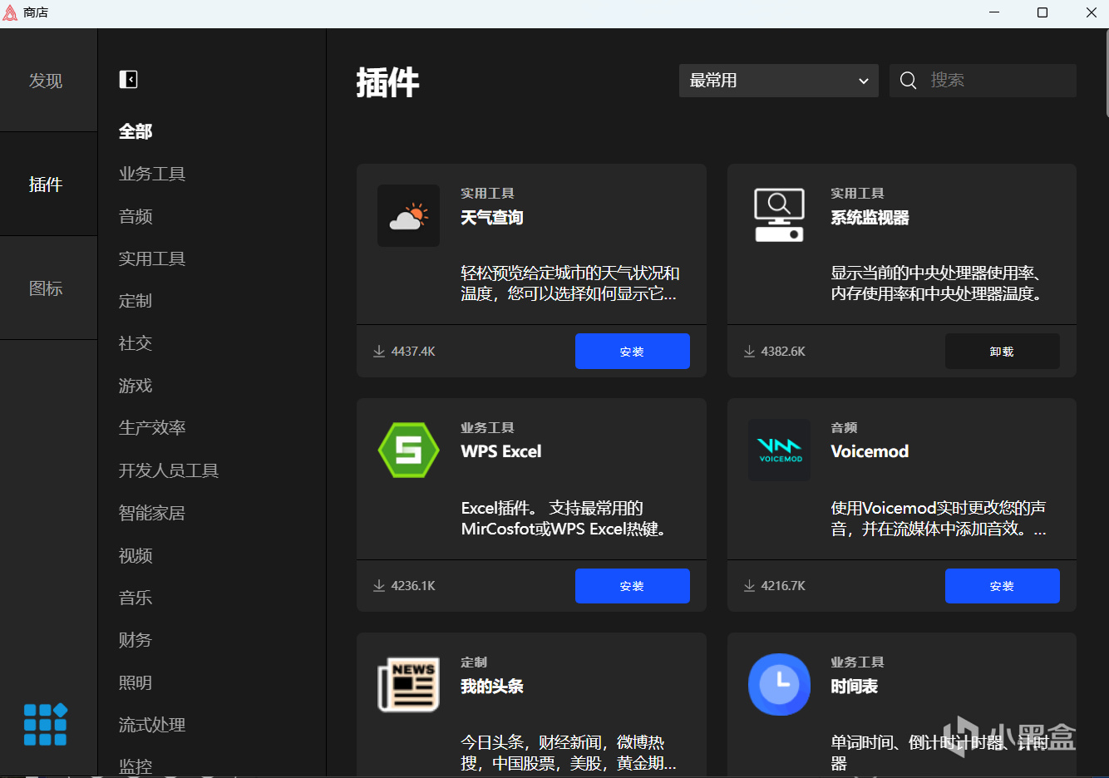Select the 开发人员工具 category
Screen dimensions: 1109x778
[x=169, y=470]
